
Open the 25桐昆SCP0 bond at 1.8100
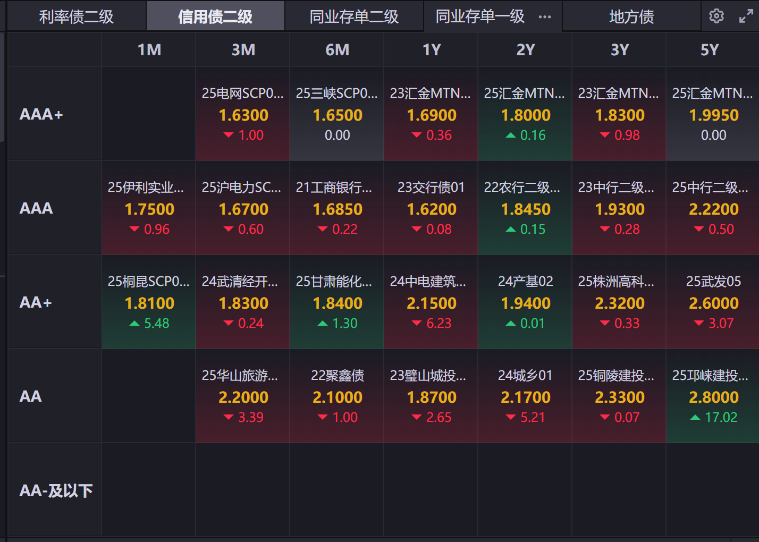[x=149, y=302]
